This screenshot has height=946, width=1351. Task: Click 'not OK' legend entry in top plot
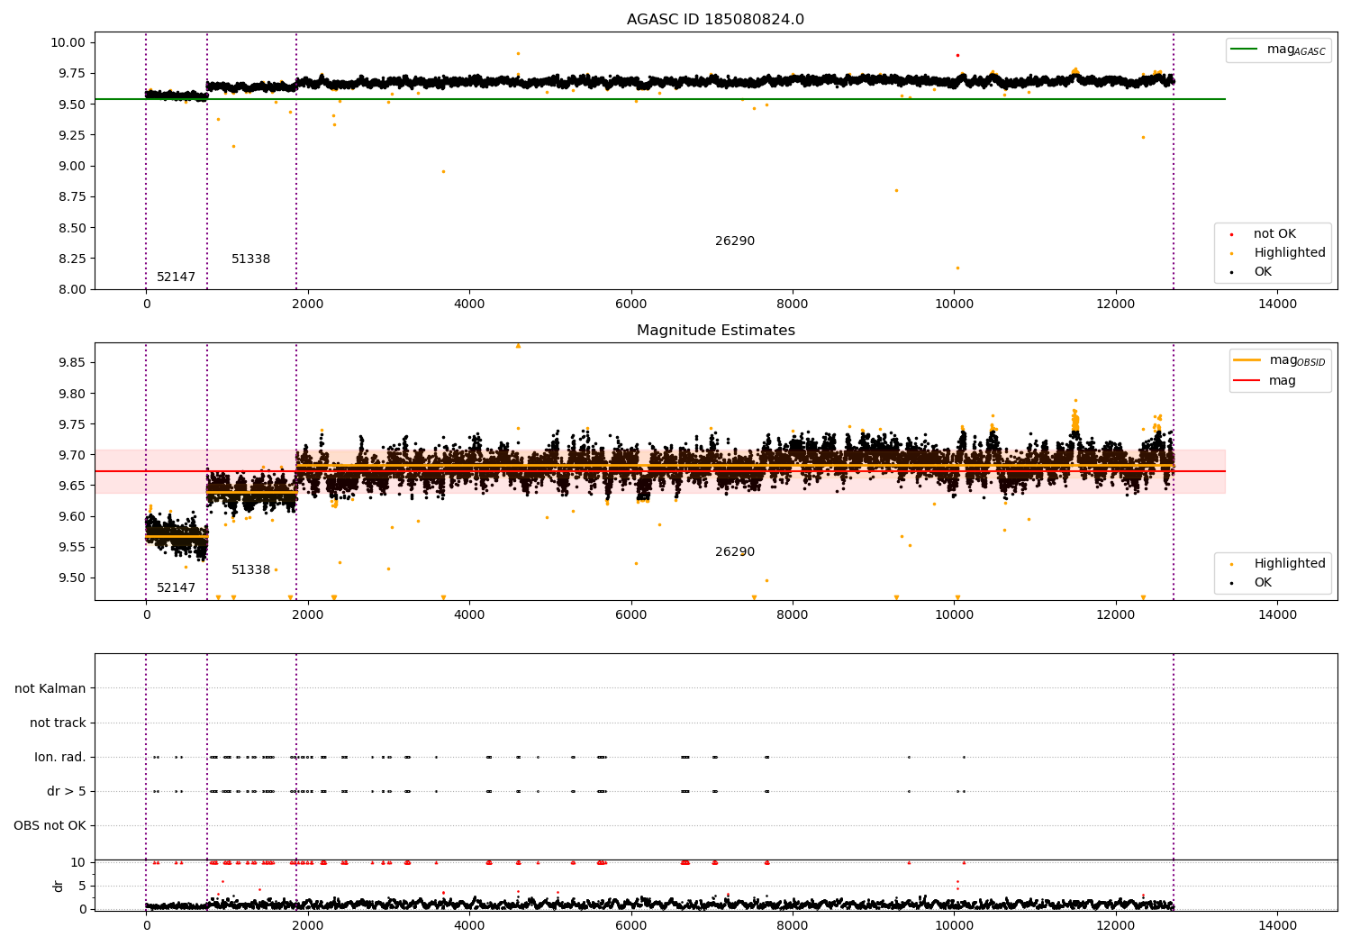[1264, 234]
